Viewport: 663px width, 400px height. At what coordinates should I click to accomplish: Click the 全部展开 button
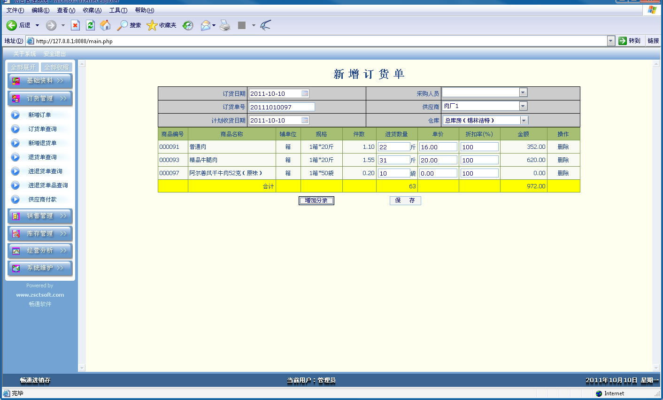(23, 67)
